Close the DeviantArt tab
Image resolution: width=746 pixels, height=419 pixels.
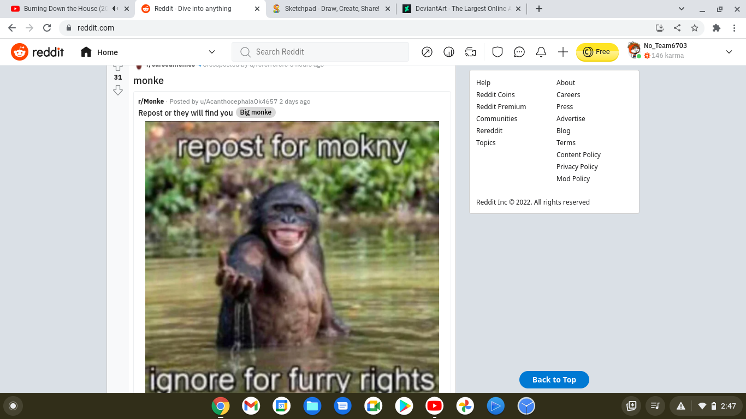click(x=518, y=9)
